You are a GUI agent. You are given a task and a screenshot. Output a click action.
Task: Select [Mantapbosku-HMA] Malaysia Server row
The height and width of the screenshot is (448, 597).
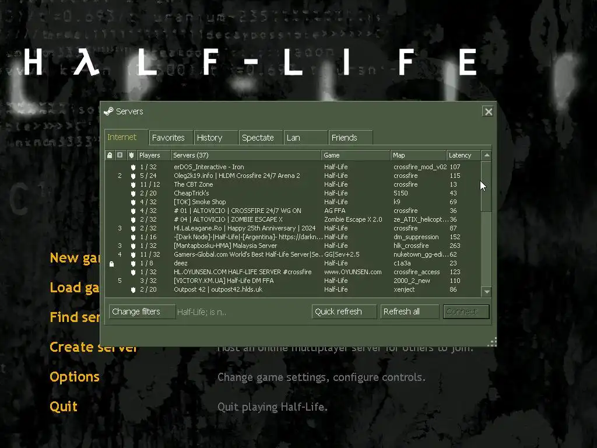point(293,246)
